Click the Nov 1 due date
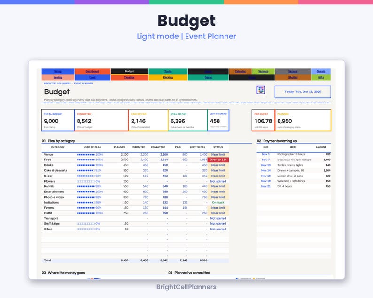This screenshot has height=298, width=373. (x=266, y=154)
